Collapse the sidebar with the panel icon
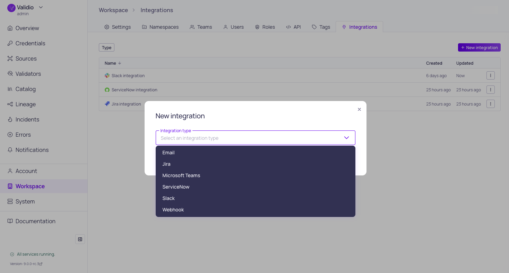 pos(80,239)
